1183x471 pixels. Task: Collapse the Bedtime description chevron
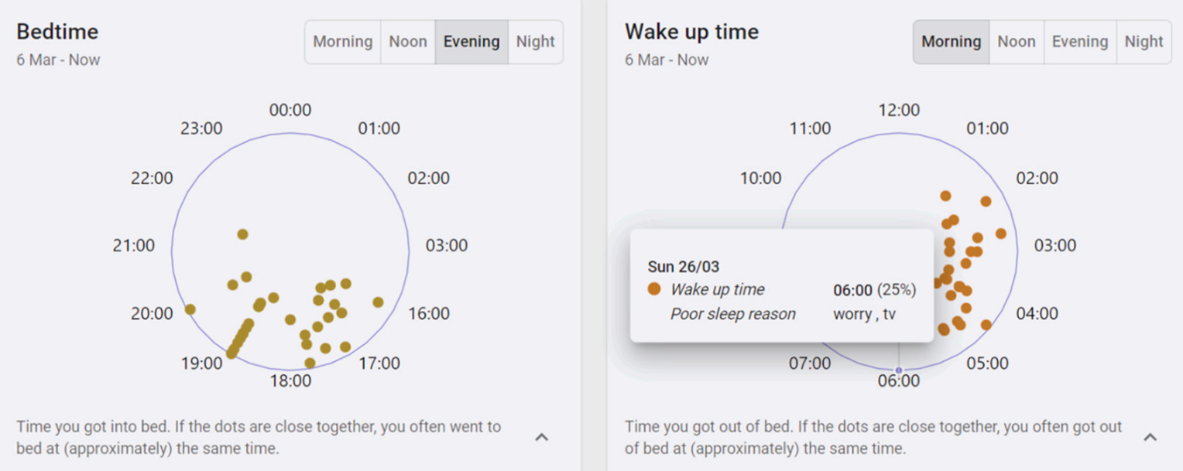tap(542, 438)
